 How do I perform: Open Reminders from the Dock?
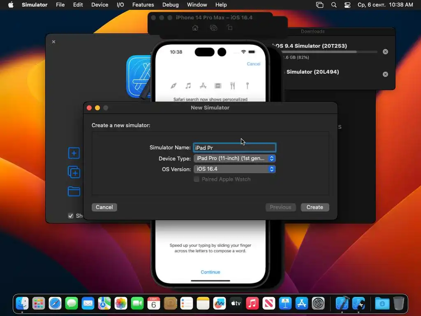click(187, 304)
